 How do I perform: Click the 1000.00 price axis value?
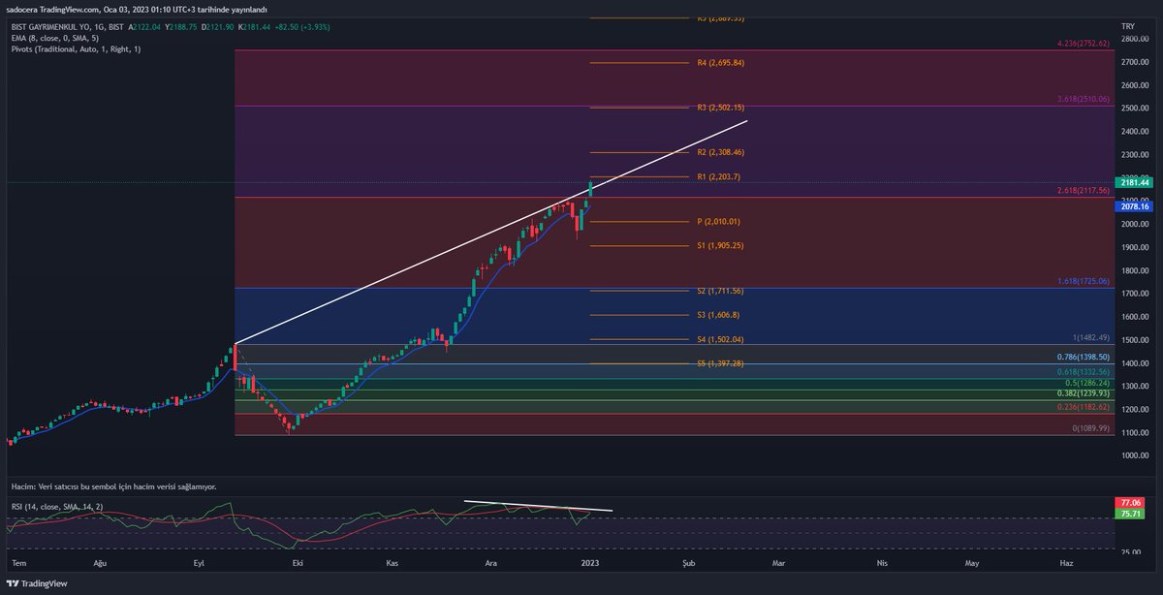click(x=1134, y=456)
